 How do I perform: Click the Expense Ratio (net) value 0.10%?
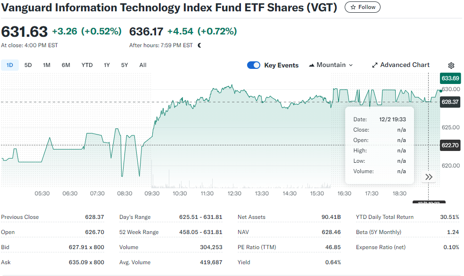pyautogui.click(x=451, y=247)
